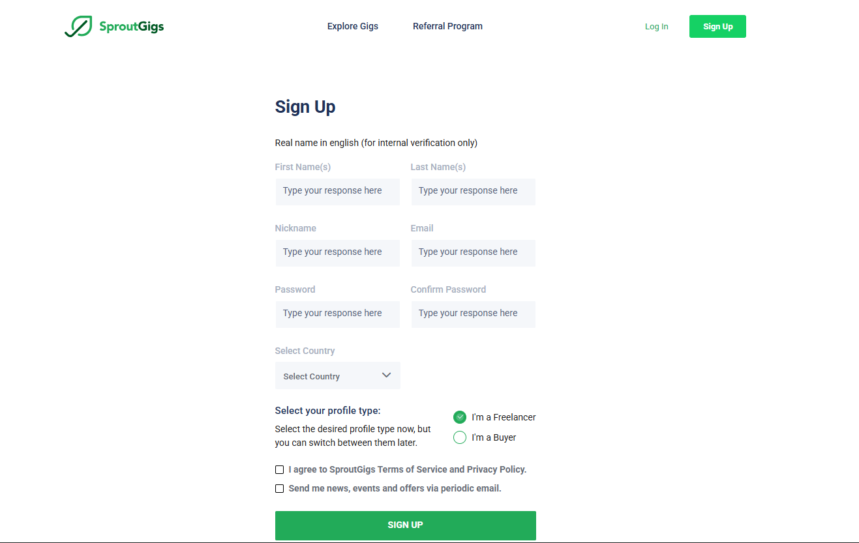Open the Select Country dropdown
This screenshot has width=859, height=543.
coord(337,376)
